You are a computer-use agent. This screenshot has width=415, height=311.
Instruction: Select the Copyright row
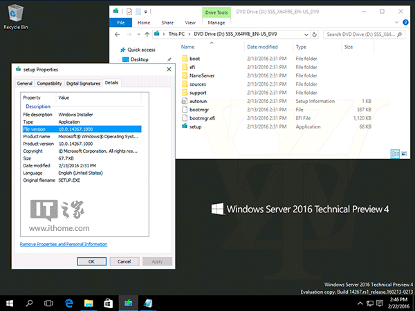click(x=82, y=151)
